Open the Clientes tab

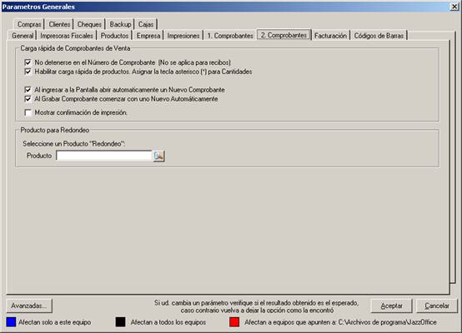tap(59, 24)
